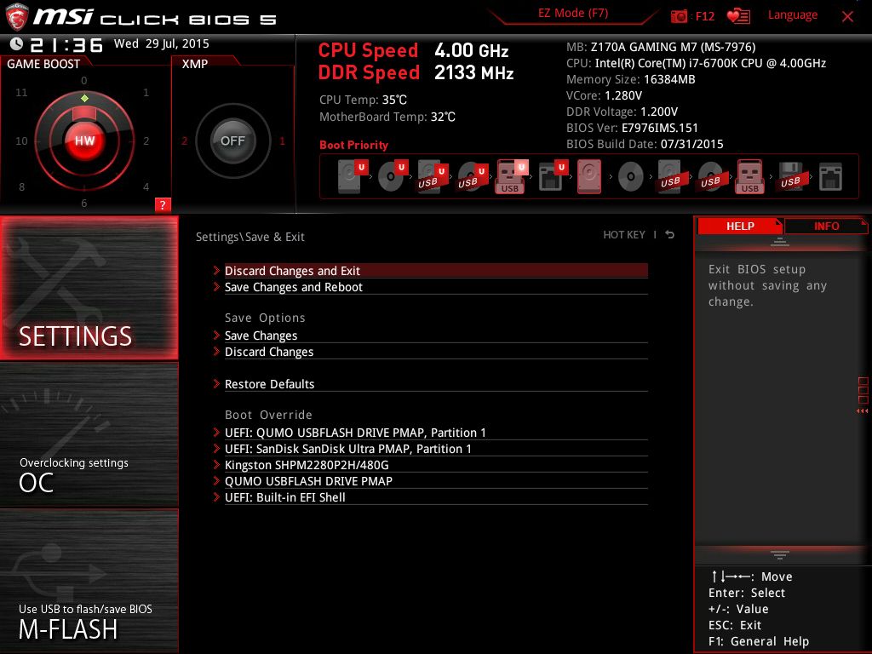
Task: Select the legacy CD/DVD boot icon without badge
Action: [x=631, y=177]
